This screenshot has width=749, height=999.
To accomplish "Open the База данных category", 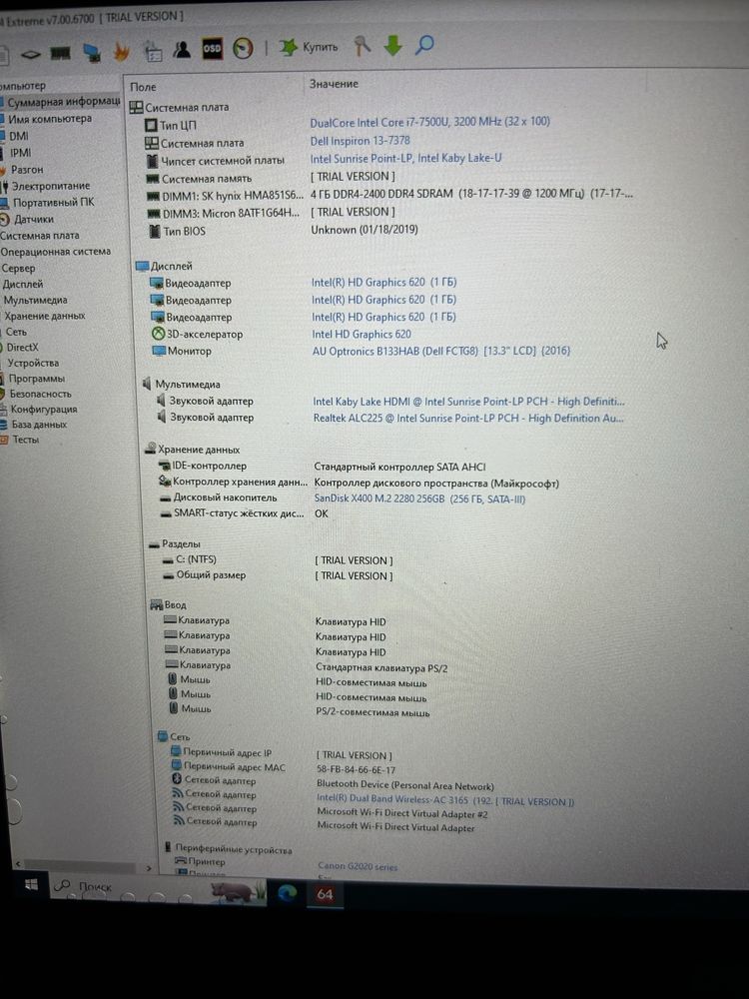I will [39, 425].
